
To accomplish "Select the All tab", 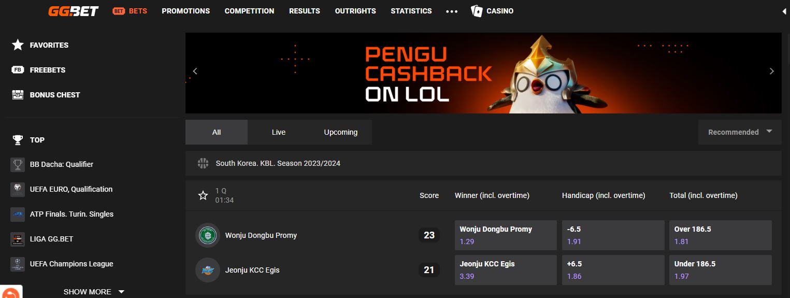I will pos(217,132).
